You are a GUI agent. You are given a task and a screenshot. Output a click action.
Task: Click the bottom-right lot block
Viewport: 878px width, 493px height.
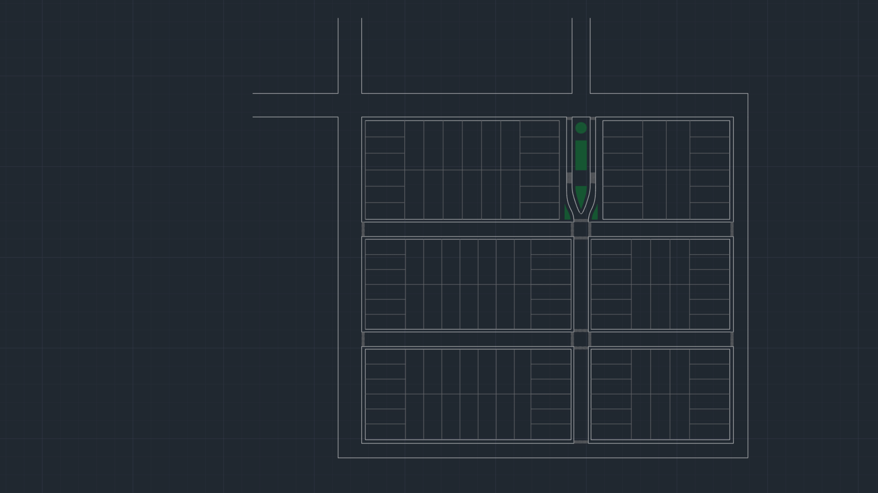(x=660, y=394)
